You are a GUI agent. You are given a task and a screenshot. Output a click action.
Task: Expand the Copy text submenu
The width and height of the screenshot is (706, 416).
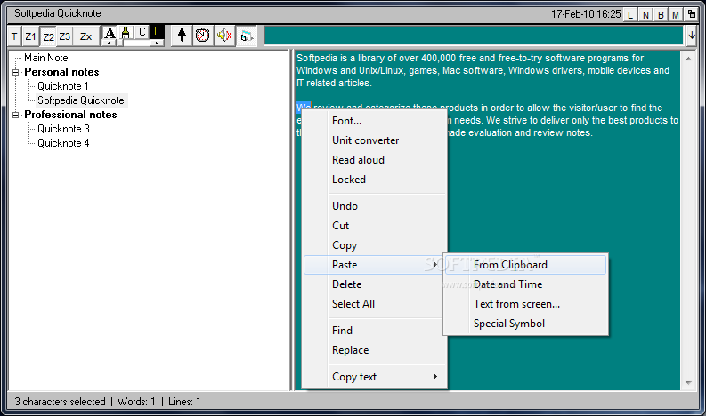(x=375, y=377)
